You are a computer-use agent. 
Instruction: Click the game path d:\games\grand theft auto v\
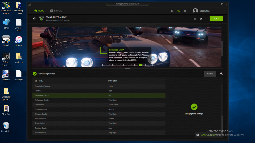(x=58, y=20)
